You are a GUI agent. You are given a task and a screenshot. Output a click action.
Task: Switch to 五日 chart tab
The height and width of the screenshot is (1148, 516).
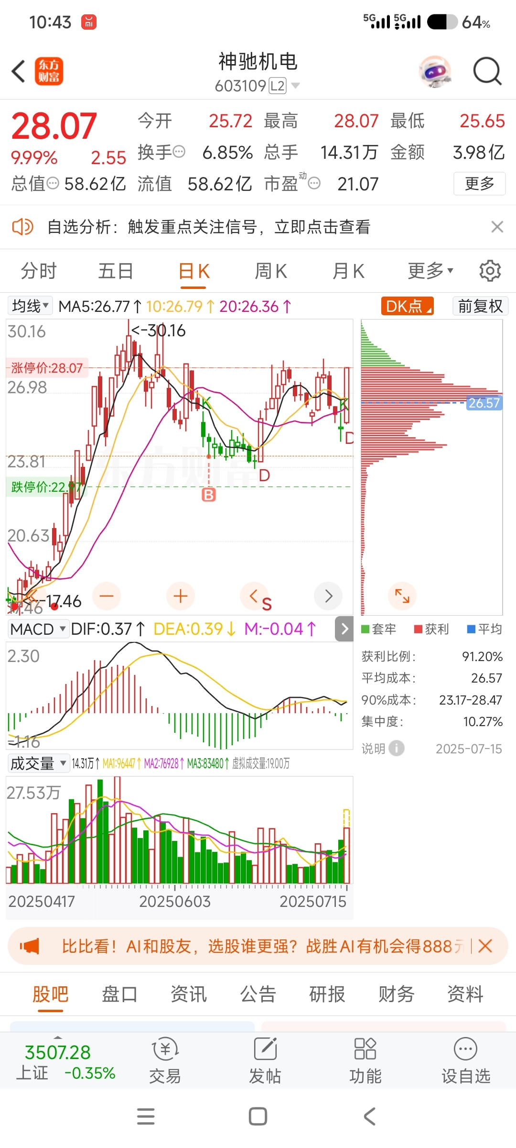pos(116,271)
